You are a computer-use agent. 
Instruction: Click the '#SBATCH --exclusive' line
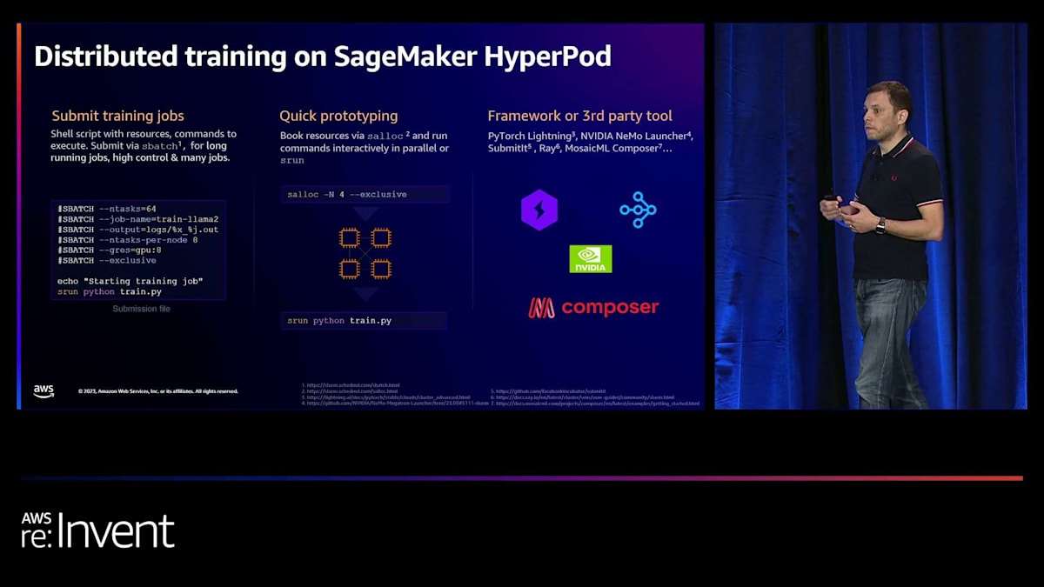click(107, 261)
